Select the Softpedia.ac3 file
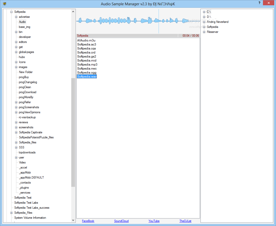Screen dimensions: 276x226 87,44
